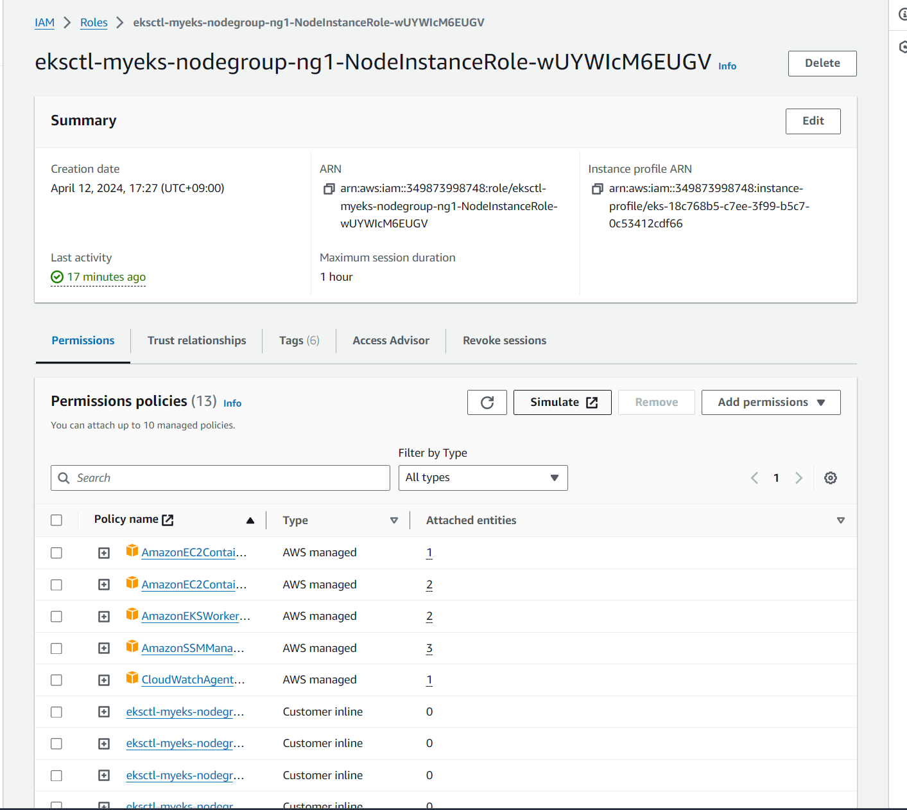
Task: Click the Remove button
Action: pyautogui.click(x=657, y=402)
